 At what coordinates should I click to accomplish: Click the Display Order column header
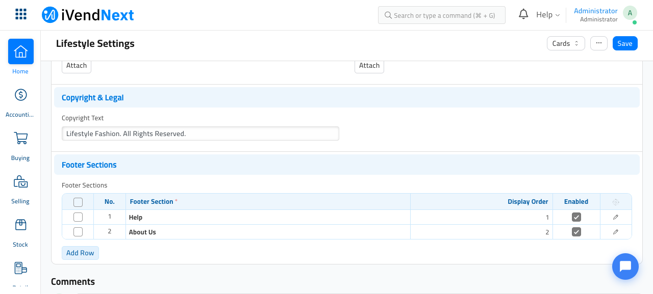click(x=482, y=202)
